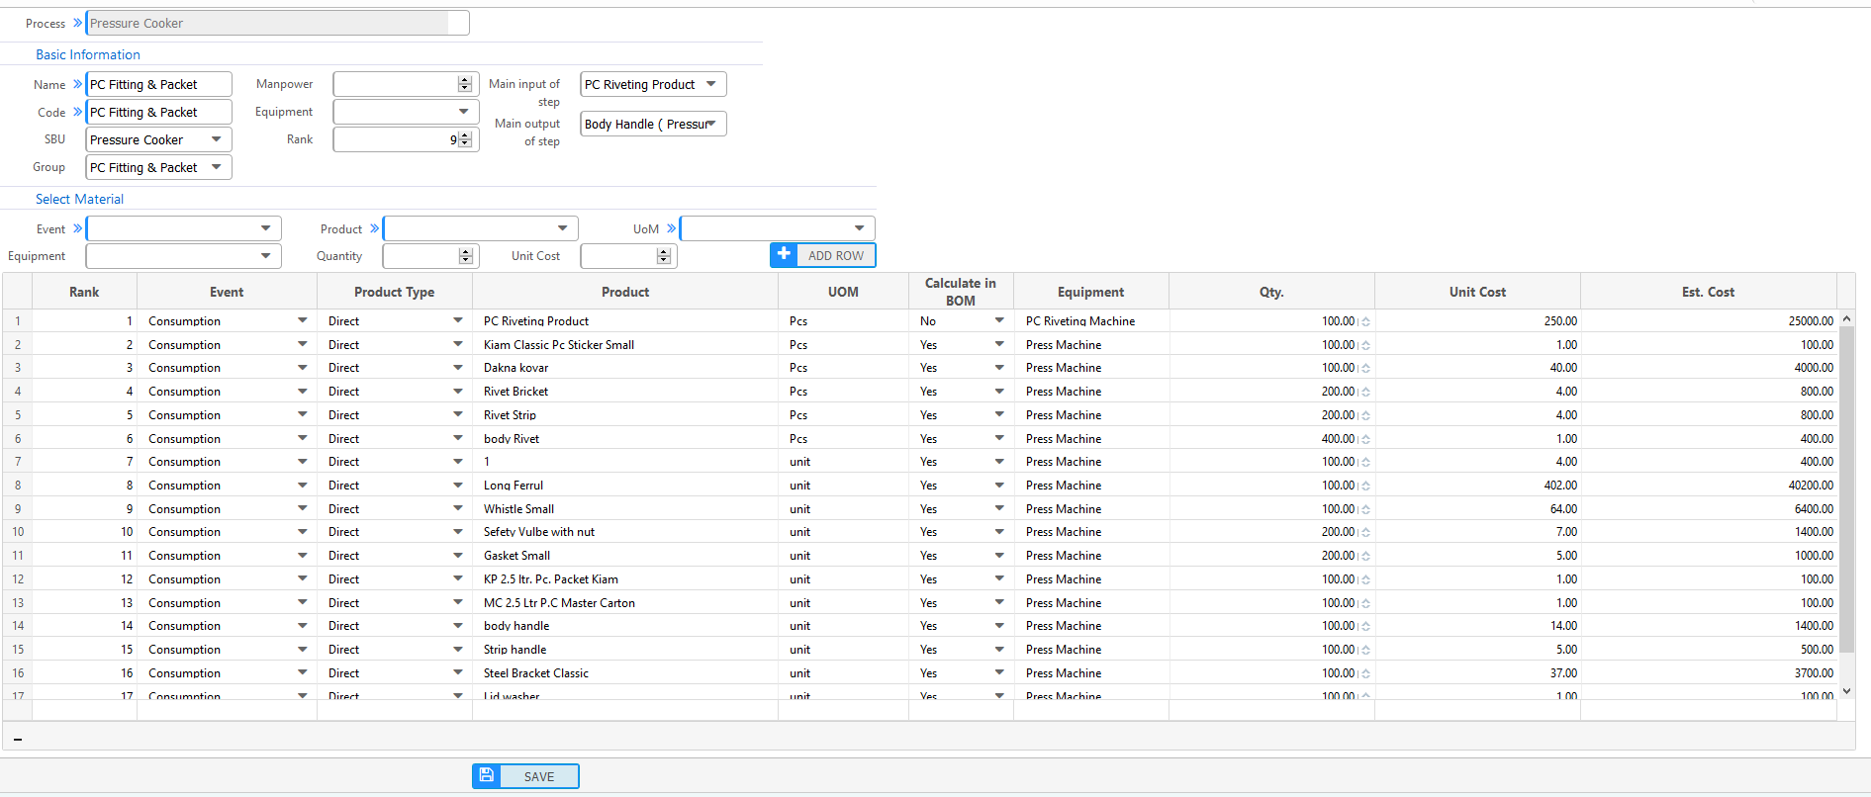Image resolution: width=1871 pixels, height=797 pixels.
Task: Open the Product dropdown in Select Material
Action: pos(563,228)
